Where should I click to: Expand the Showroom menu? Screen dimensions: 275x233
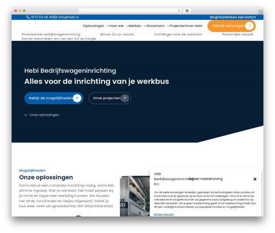[158, 26]
